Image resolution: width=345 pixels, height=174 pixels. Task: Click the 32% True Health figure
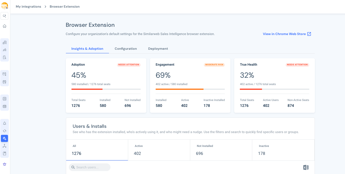click(x=247, y=75)
